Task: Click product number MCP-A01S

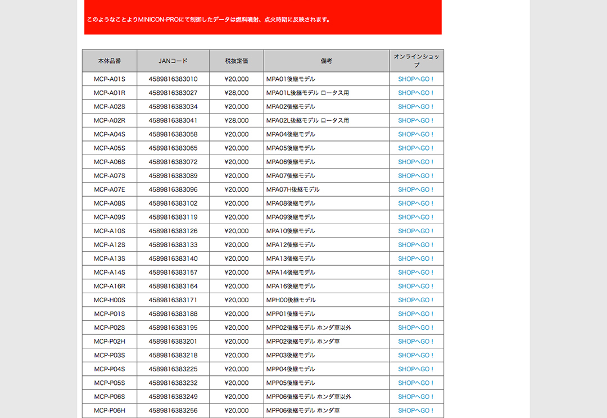Action: point(110,79)
